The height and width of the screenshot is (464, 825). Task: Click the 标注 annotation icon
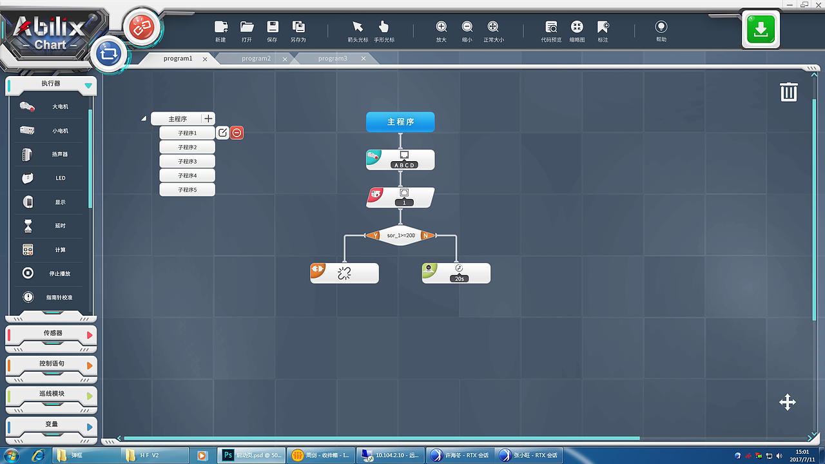coord(603,27)
